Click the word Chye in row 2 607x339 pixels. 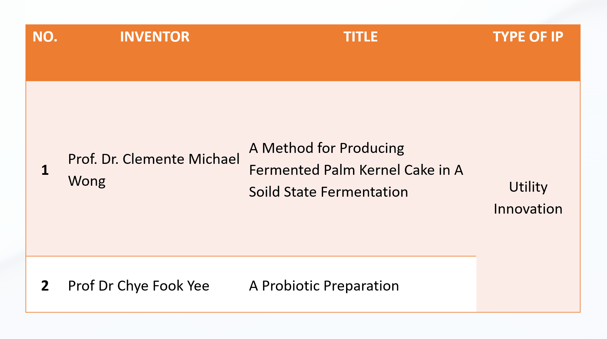coord(133,286)
